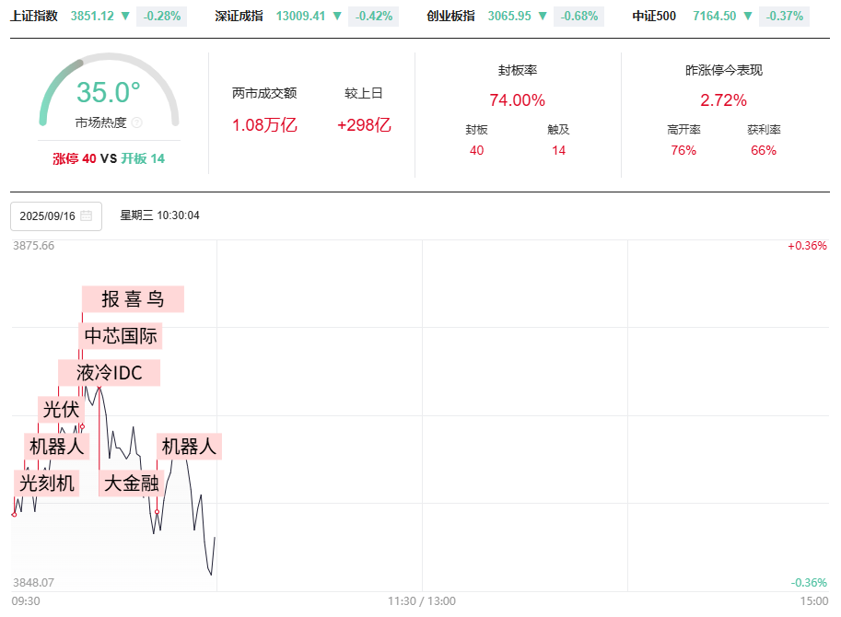Select the 上证指数 index label
Image resolution: width=841 pixels, height=617 pixels.
[x=34, y=16]
